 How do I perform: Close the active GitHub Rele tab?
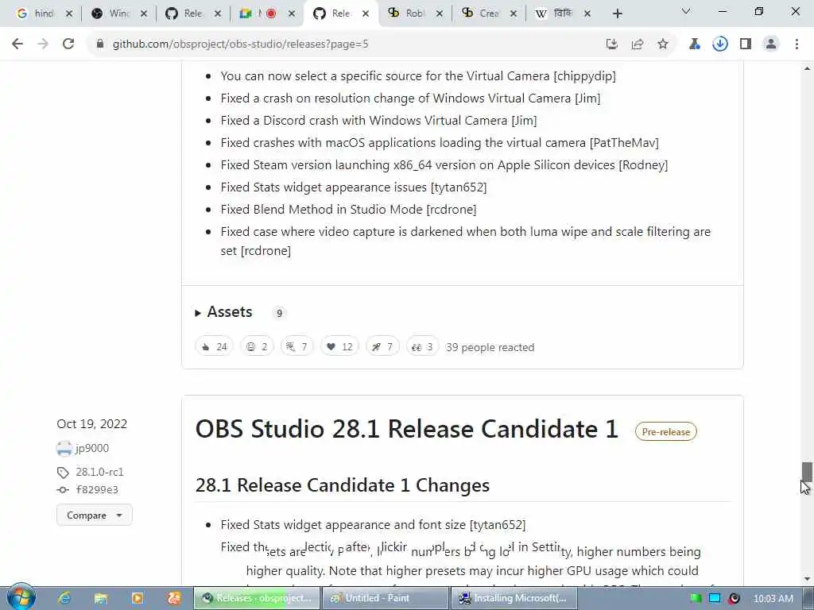(x=366, y=14)
